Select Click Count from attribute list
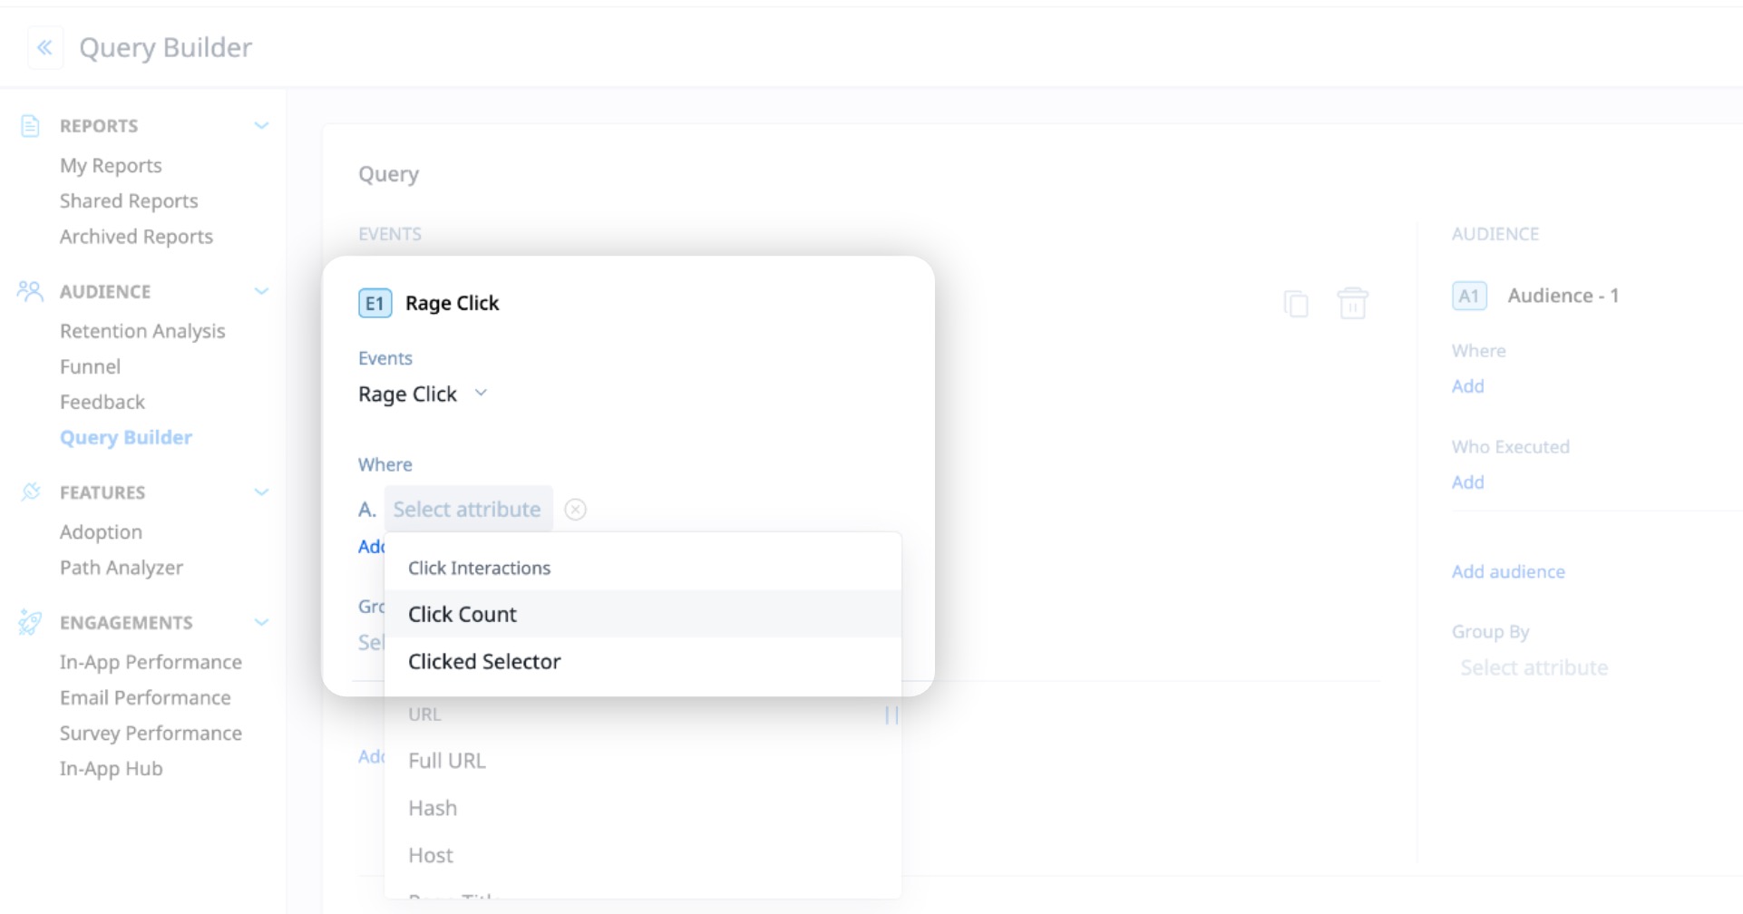The image size is (1743, 914). coord(463,614)
